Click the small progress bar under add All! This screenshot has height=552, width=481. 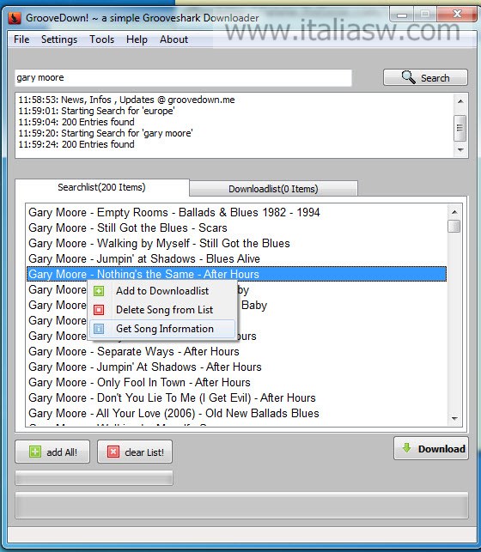(94, 477)
